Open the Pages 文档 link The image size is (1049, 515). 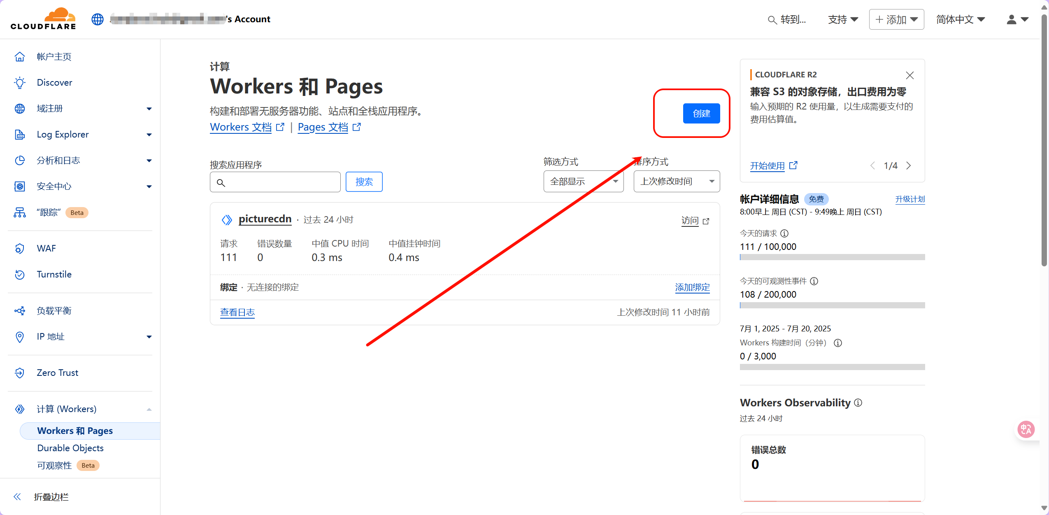coord(329,127)
